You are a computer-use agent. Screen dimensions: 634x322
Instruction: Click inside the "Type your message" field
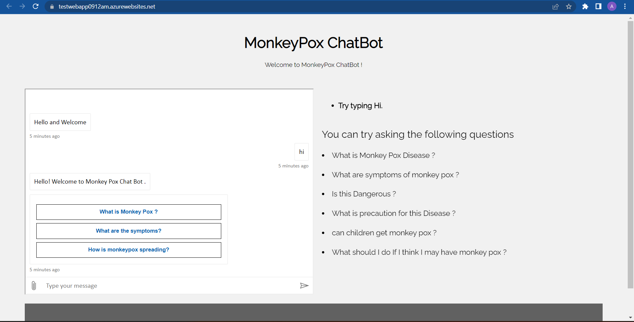click(132, 285)
